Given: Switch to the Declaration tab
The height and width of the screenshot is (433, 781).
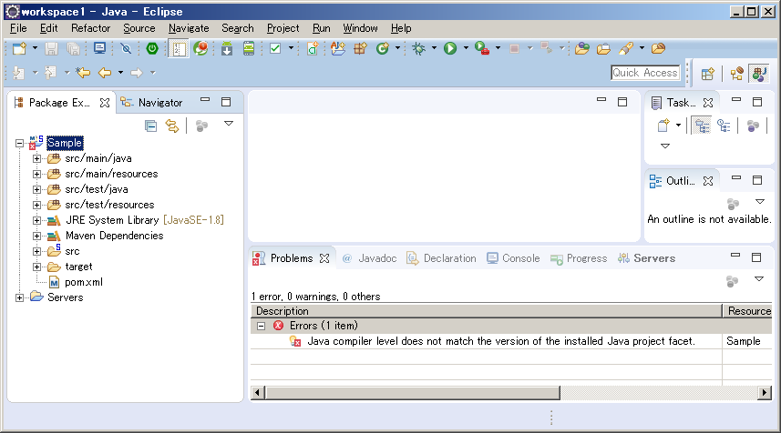Looking at the screenshot, I should 441,258.
